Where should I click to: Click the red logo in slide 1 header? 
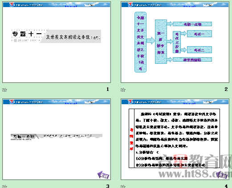coord(12,4)
